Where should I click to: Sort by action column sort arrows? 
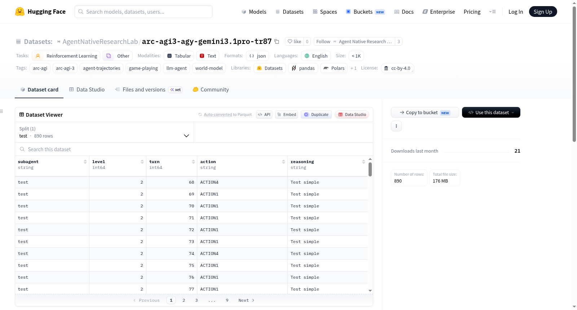(x=283, y=162)
